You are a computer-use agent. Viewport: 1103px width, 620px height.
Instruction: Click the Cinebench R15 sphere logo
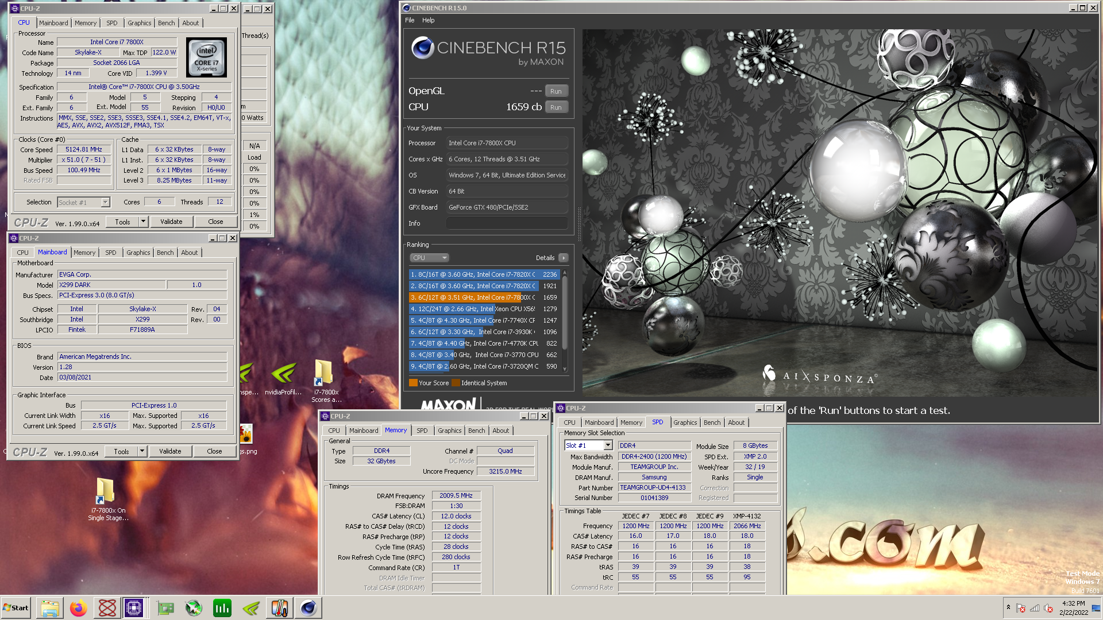tap(422, 48)
